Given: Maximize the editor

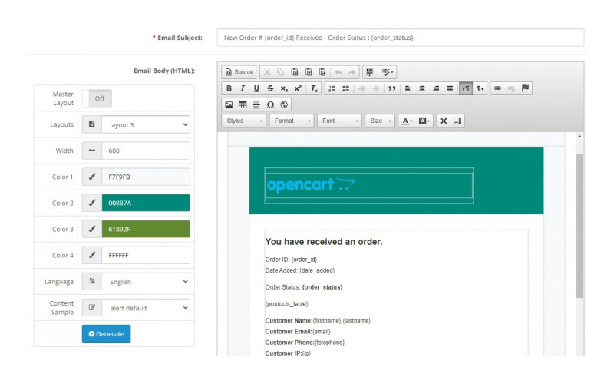Looking at the screenshot, I should click(x=444, y=121).
